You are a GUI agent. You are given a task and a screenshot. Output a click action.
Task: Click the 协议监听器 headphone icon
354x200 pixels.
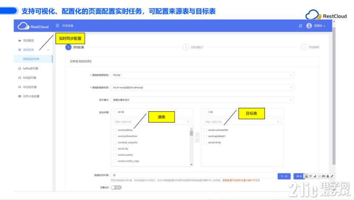(x=20, y=87)
